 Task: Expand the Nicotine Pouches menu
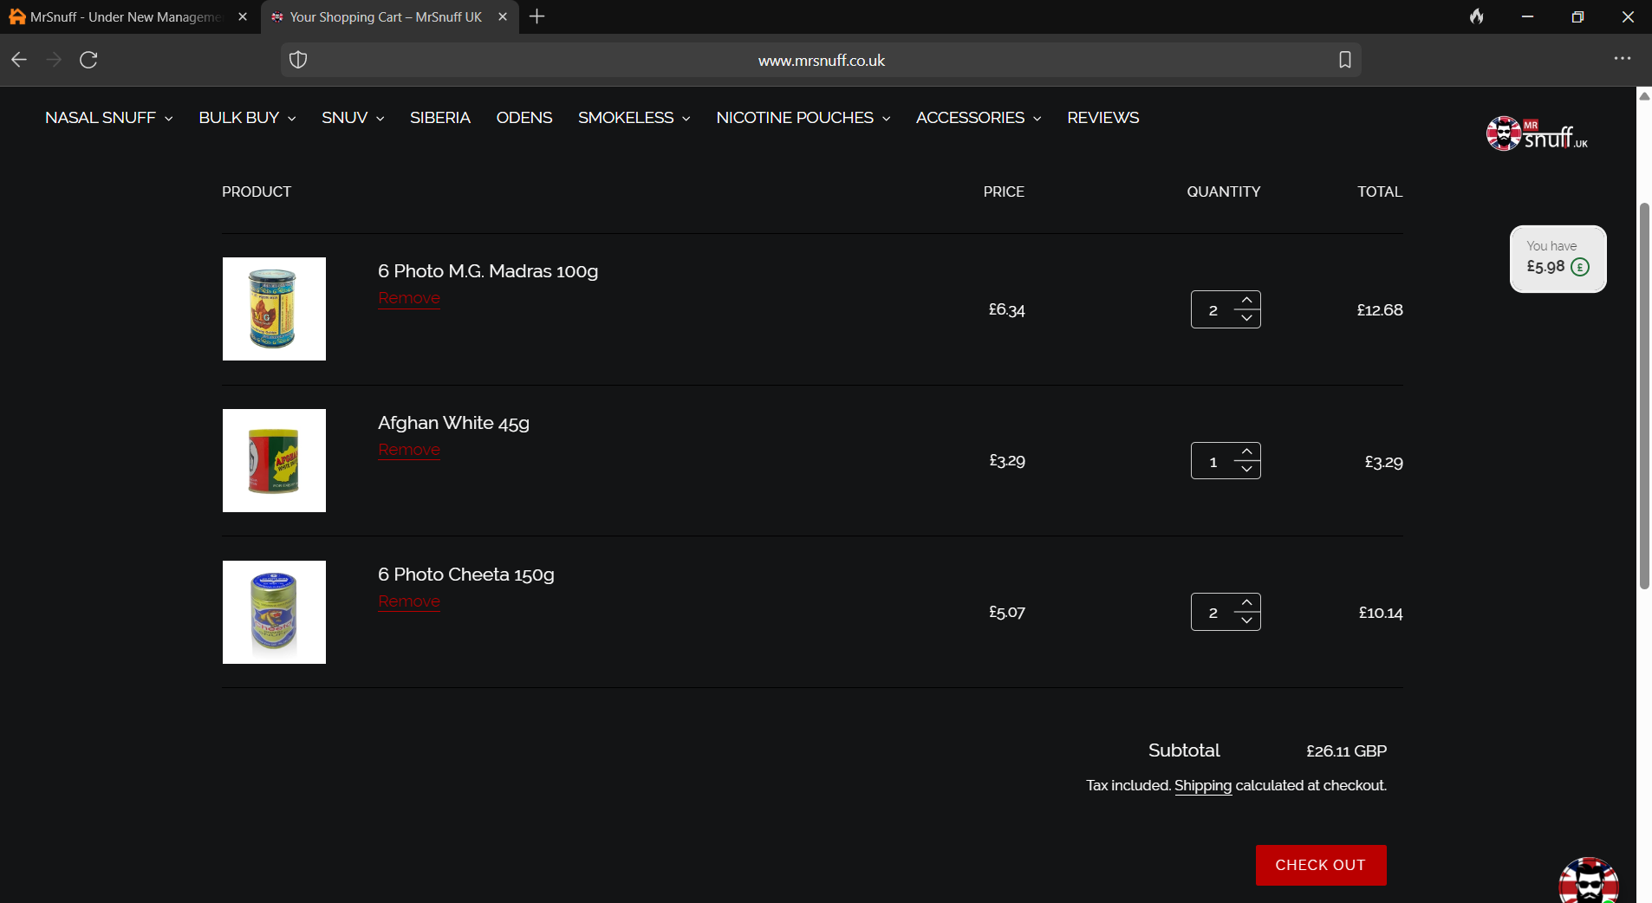803,118
